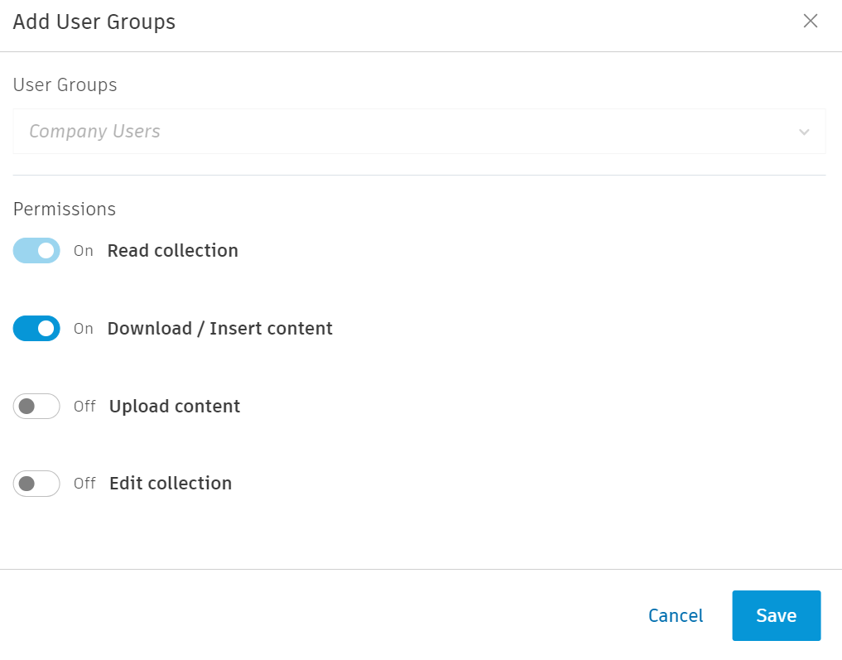The image size is (842, 660).
Task: Disable the Download / Insert content switch
Action: click(x=36, y=329)
